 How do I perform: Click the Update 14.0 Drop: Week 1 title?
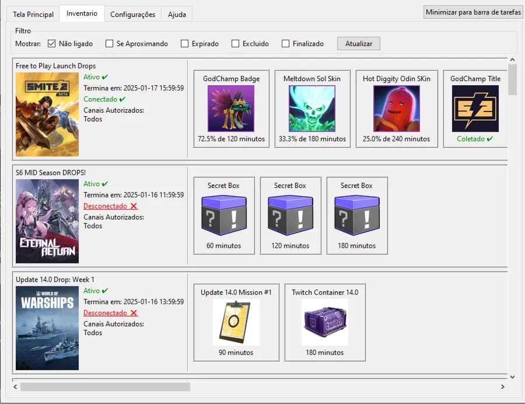(55, 280)
